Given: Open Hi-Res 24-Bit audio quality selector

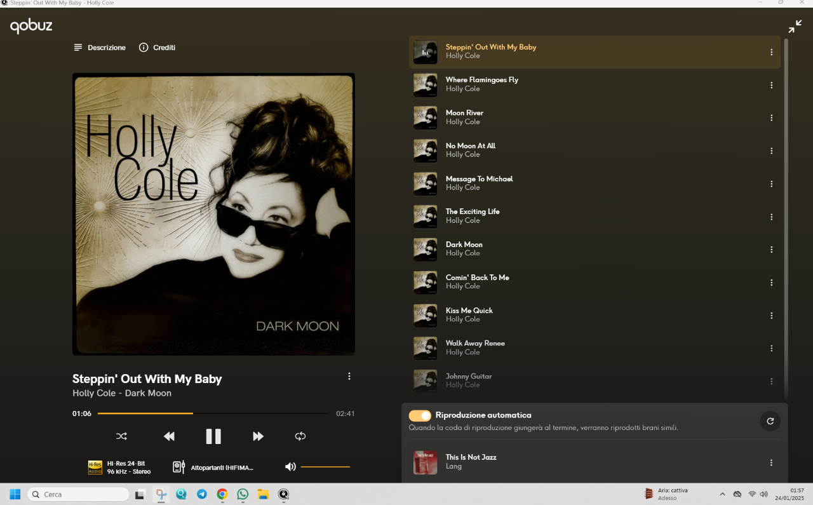Looking at the screenshot, I should (119, 468).
